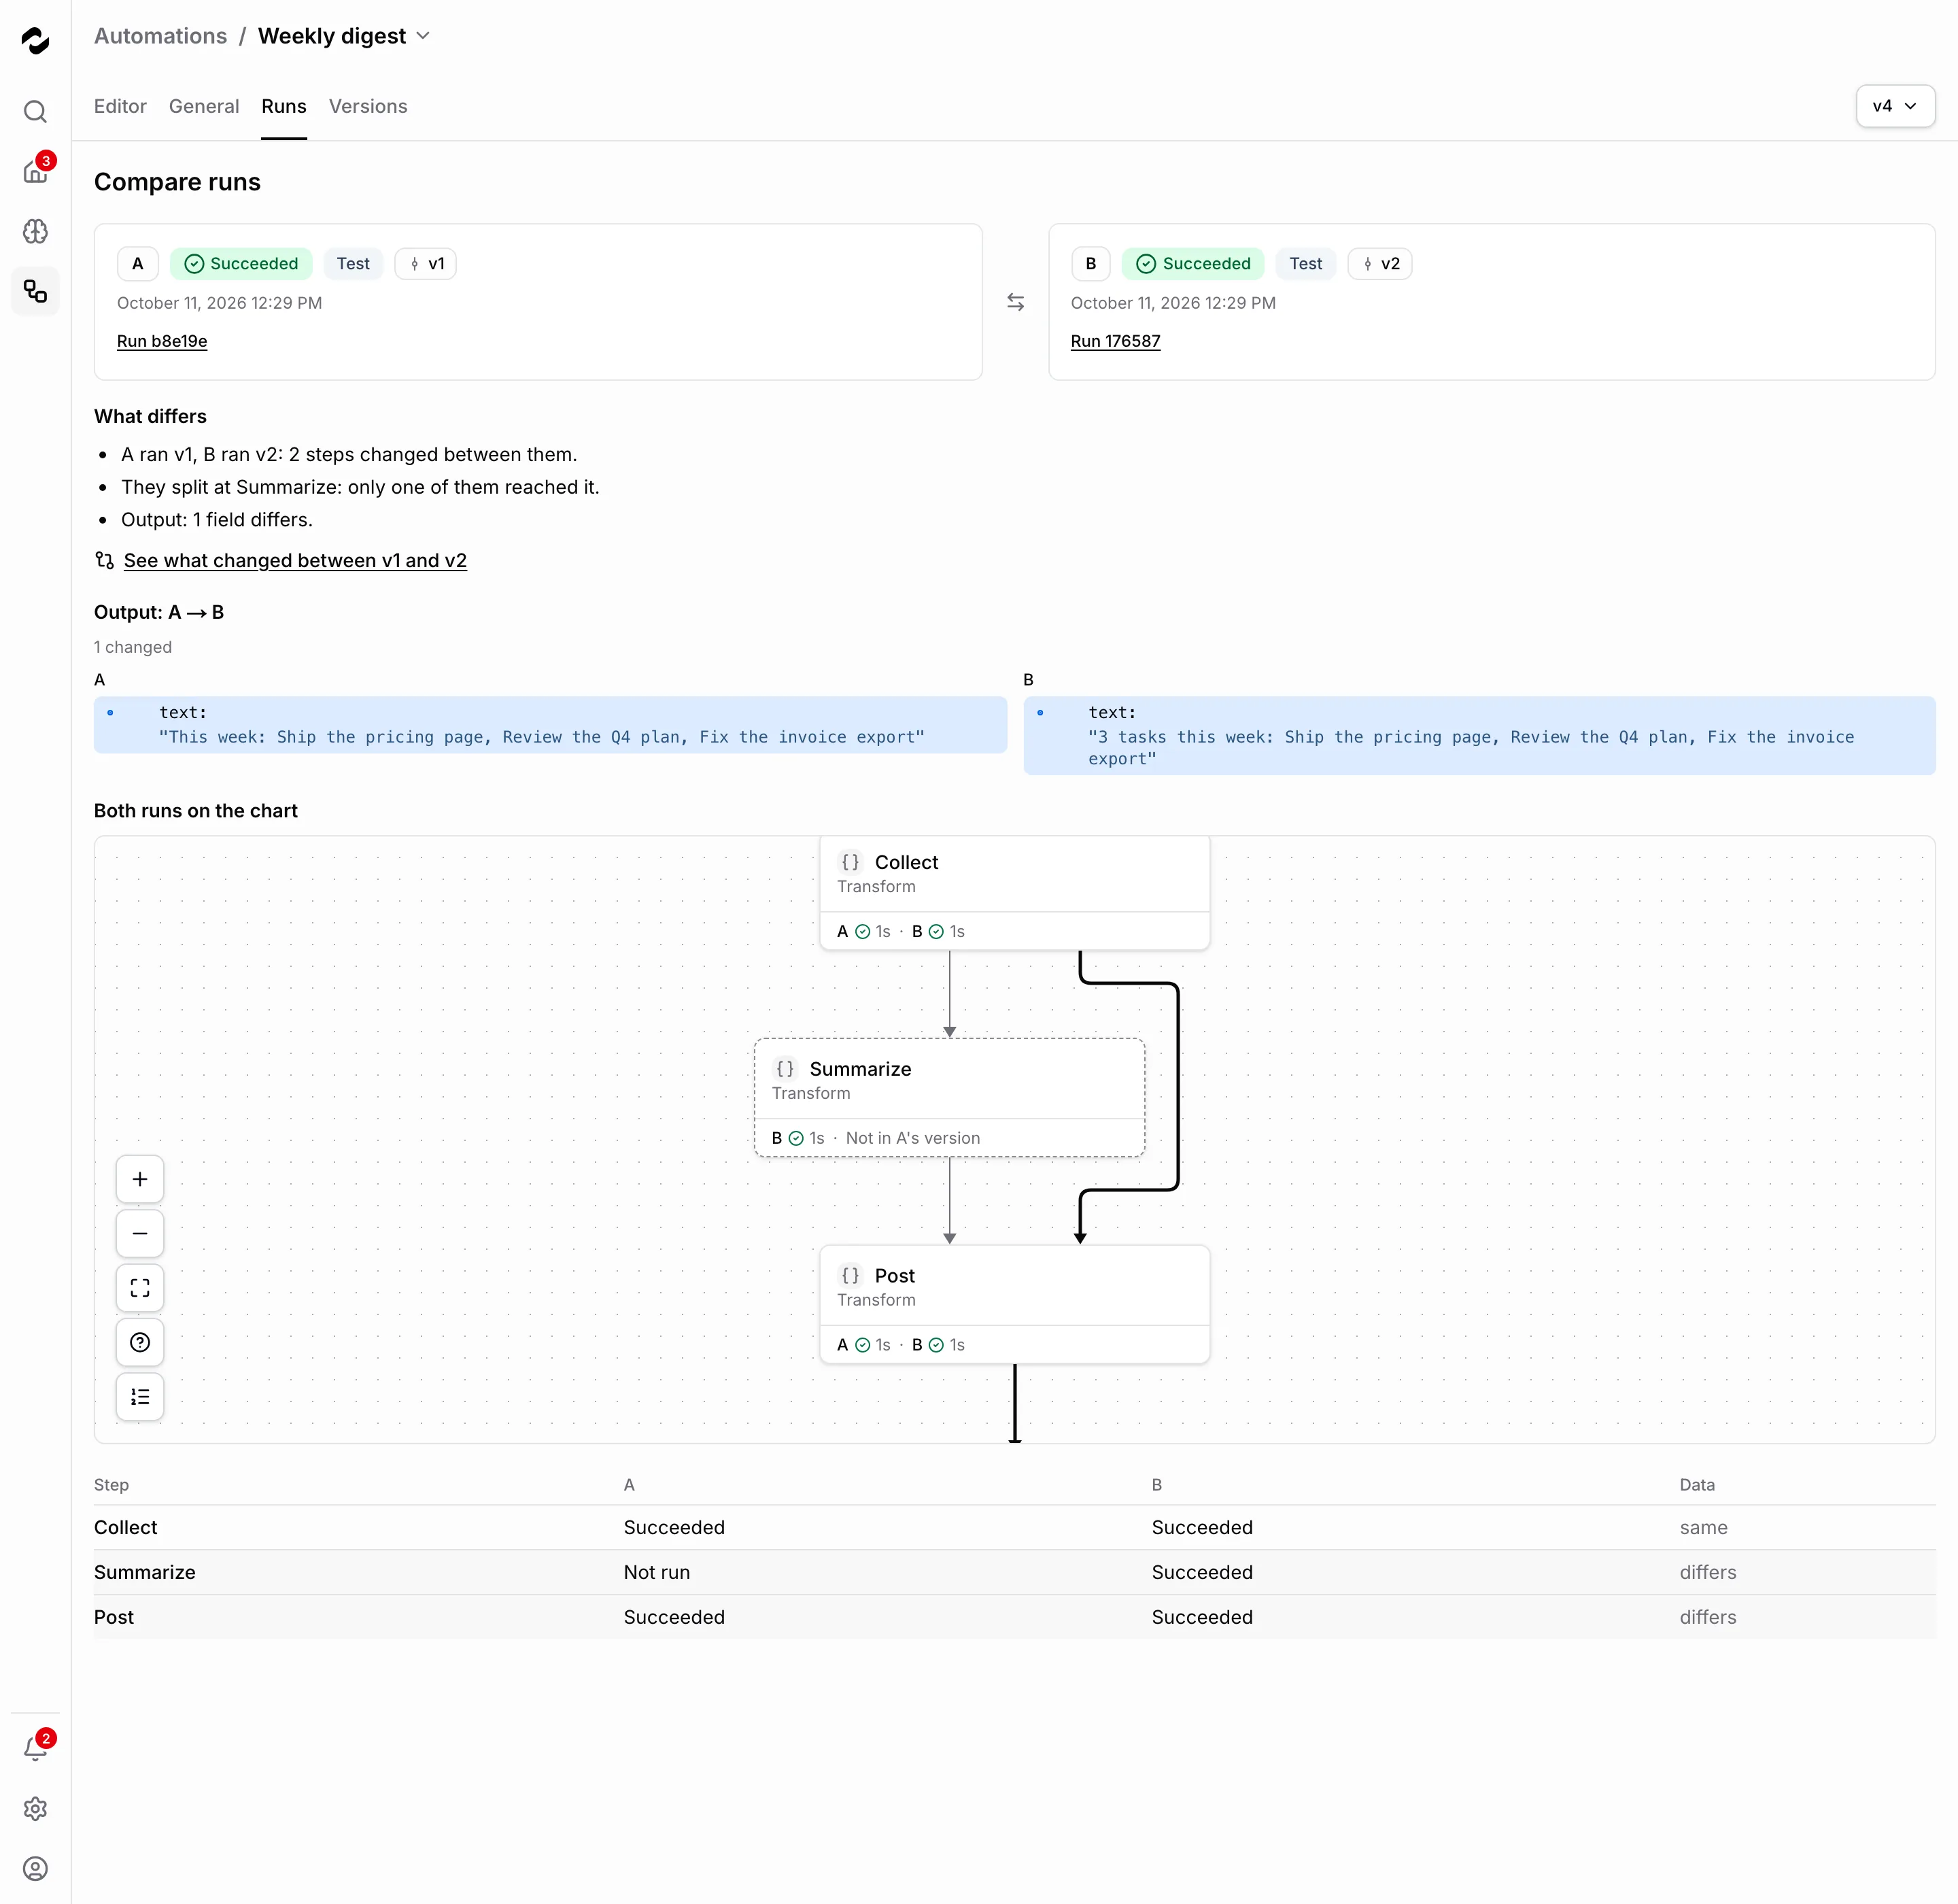The width and height of the screenshot is (1958, 1904).
Task: Click the compare versions icon beside the link
Action: tap(104, 560)
